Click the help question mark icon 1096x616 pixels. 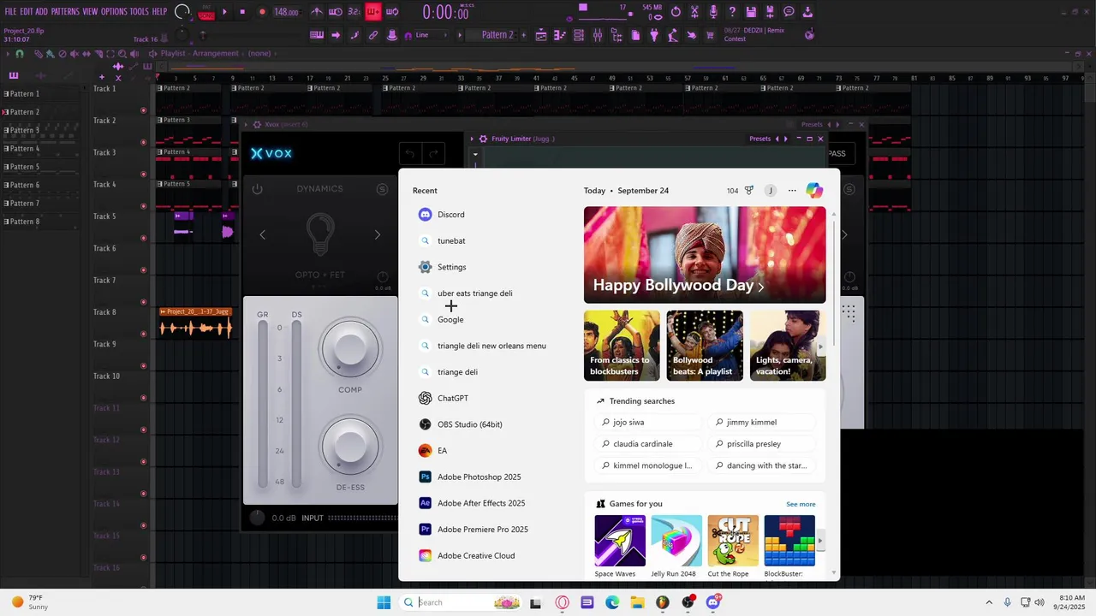732,12
